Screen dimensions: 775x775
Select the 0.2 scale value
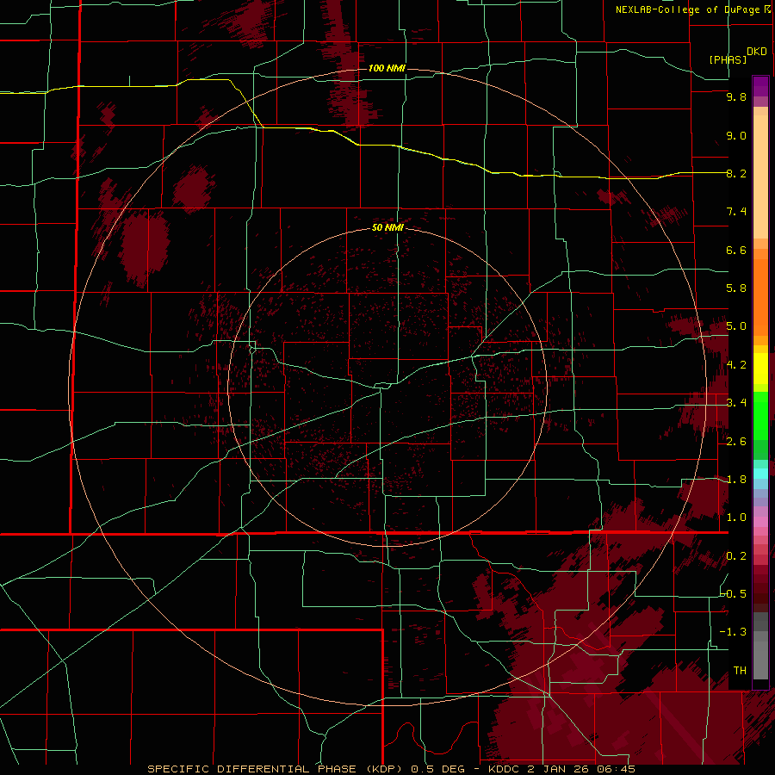(736, 556)
